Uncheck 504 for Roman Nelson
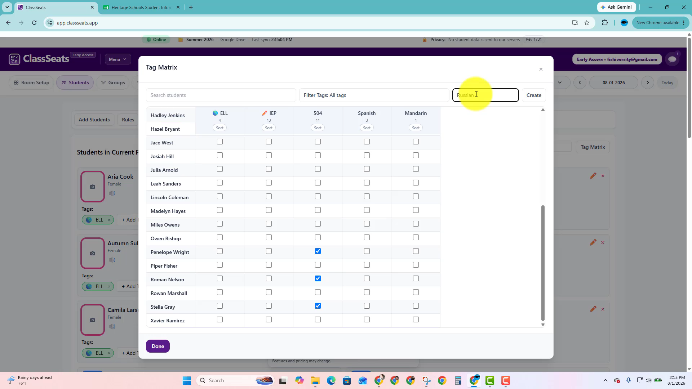 (x=318, y=278)
